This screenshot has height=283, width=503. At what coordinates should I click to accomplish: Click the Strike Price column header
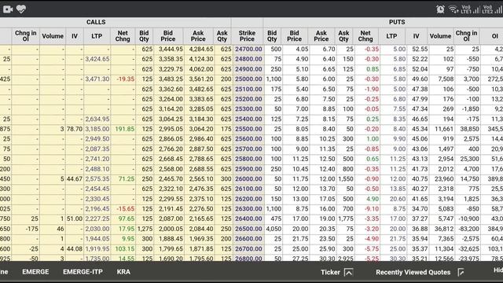tap(247, 36)
